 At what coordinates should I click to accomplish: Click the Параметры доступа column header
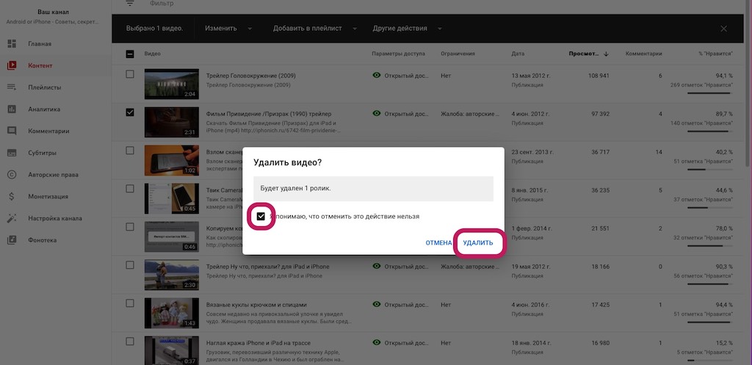pos(398,54)
